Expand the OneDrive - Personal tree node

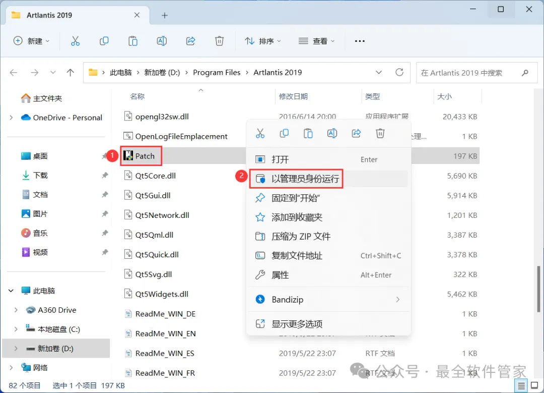coord(12,118)
